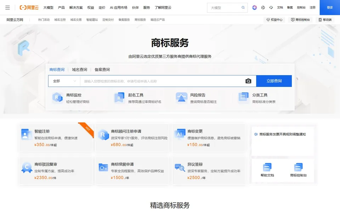The height and width of the screenshot is (212, 340).
Task: Click the camera image-search icon
Action: click(x=248, y=81)
